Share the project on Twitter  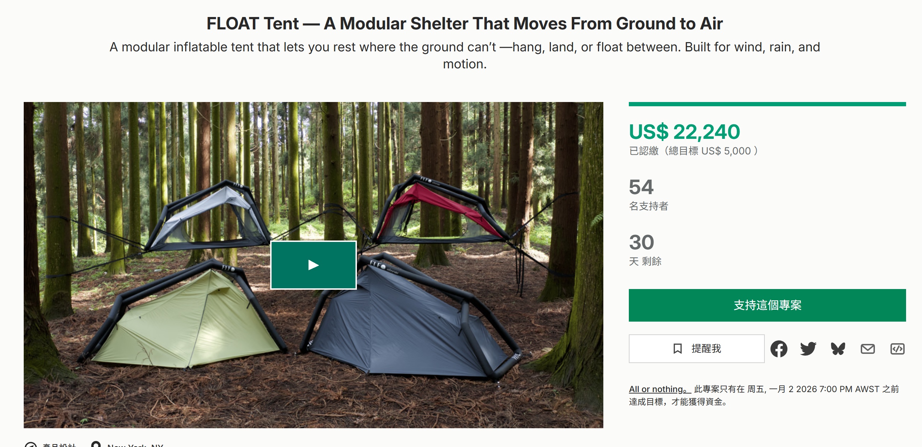click(x=808, y=349)
